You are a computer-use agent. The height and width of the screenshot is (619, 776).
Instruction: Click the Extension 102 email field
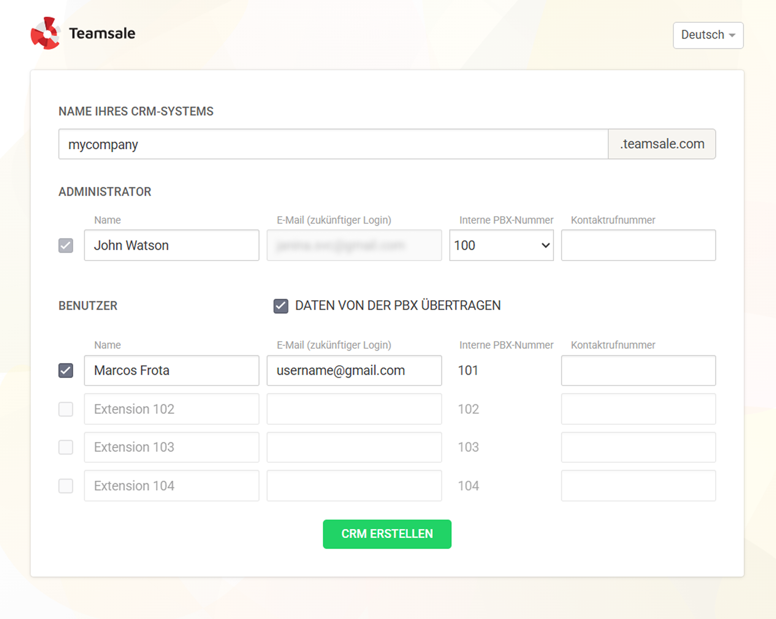(x=354, y=409)
